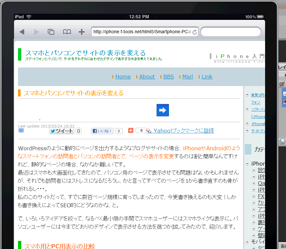Click the Yahoo!ブックマークに登録 link

pyautogui.click(x=183, y=131)
